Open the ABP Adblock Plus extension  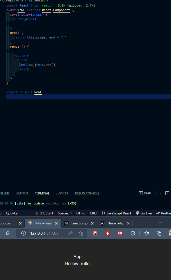pos(120,233)
